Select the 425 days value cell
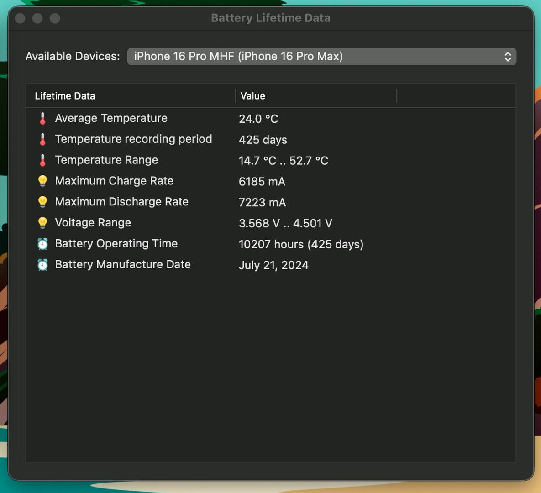This screenshot has height=493, width=541. click(263, 140)
